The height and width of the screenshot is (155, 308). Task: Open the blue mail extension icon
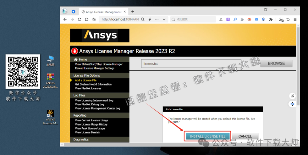pos(257,20)
